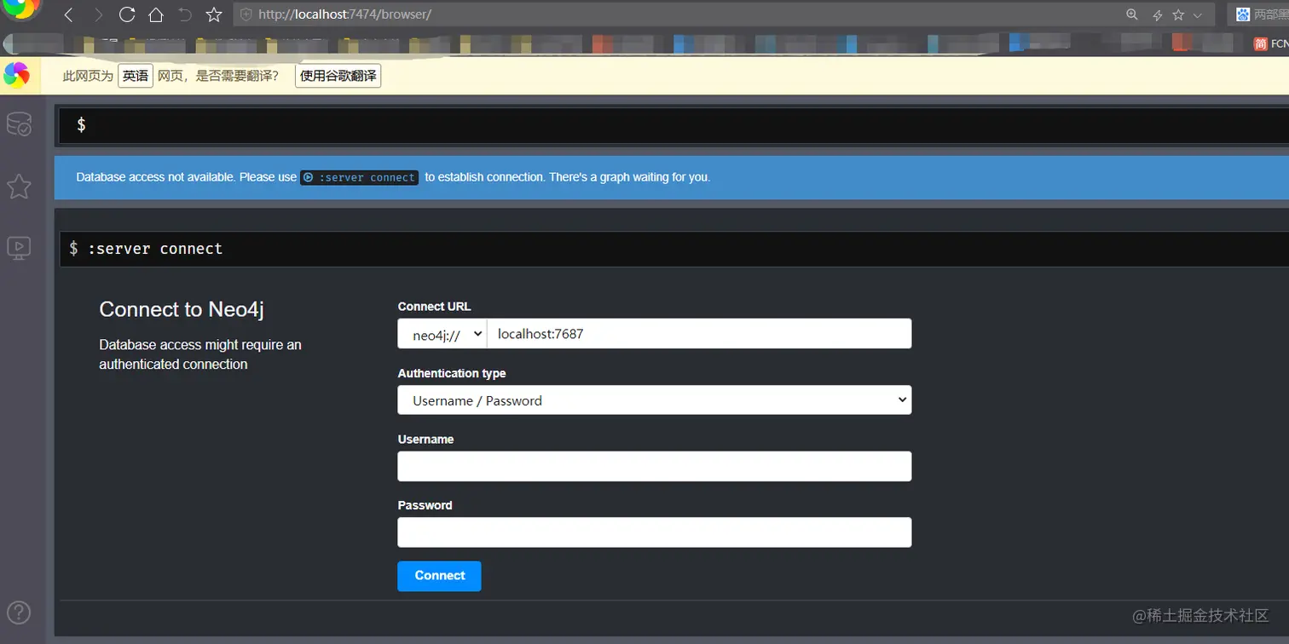Click the :server connect command link in banner
1289x644 pixels.
click(x=359, y=177)
